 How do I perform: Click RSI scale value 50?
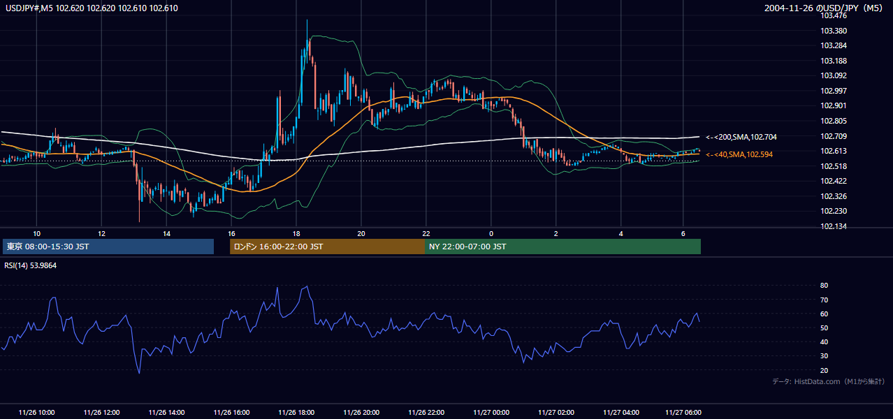825,328
